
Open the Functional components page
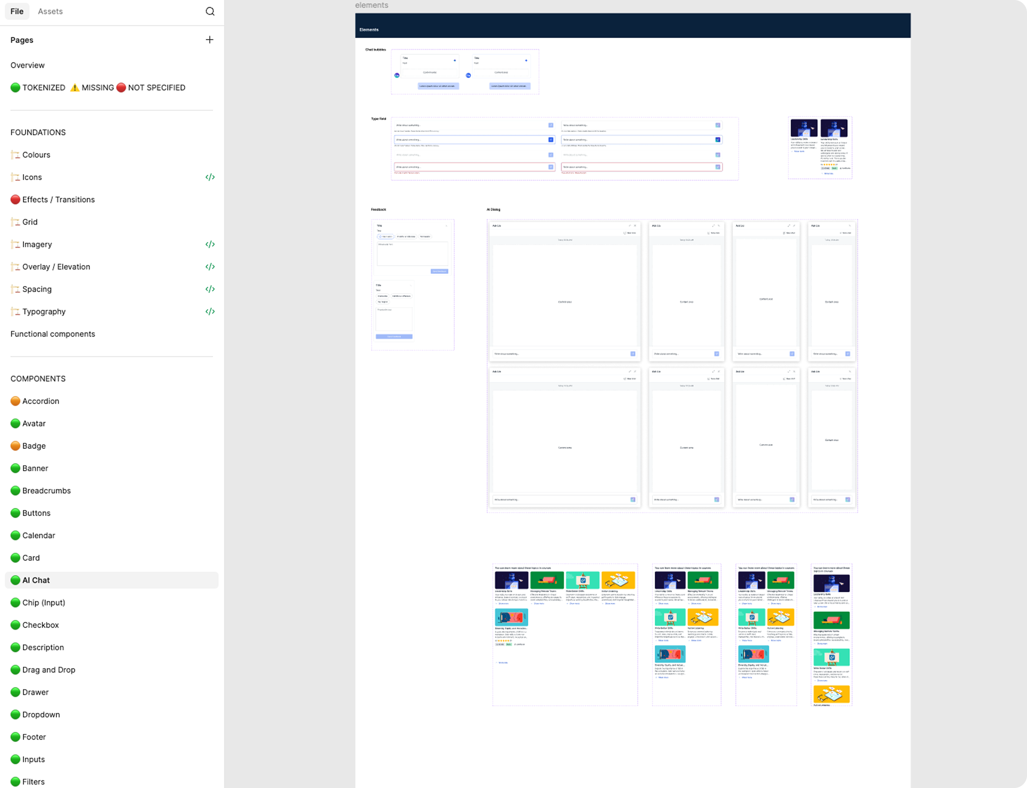(53, 334)
